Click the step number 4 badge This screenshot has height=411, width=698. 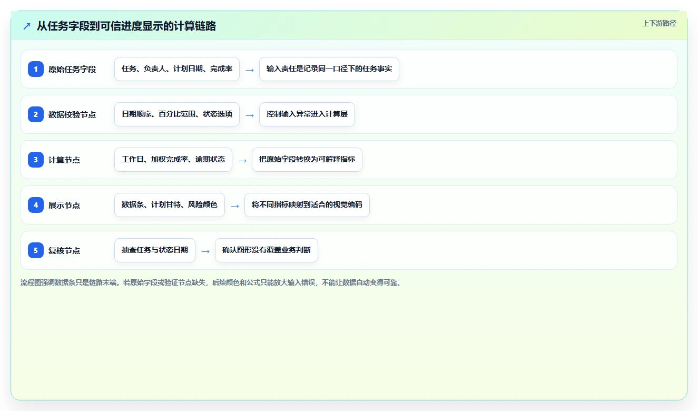[x=36, y=205]
